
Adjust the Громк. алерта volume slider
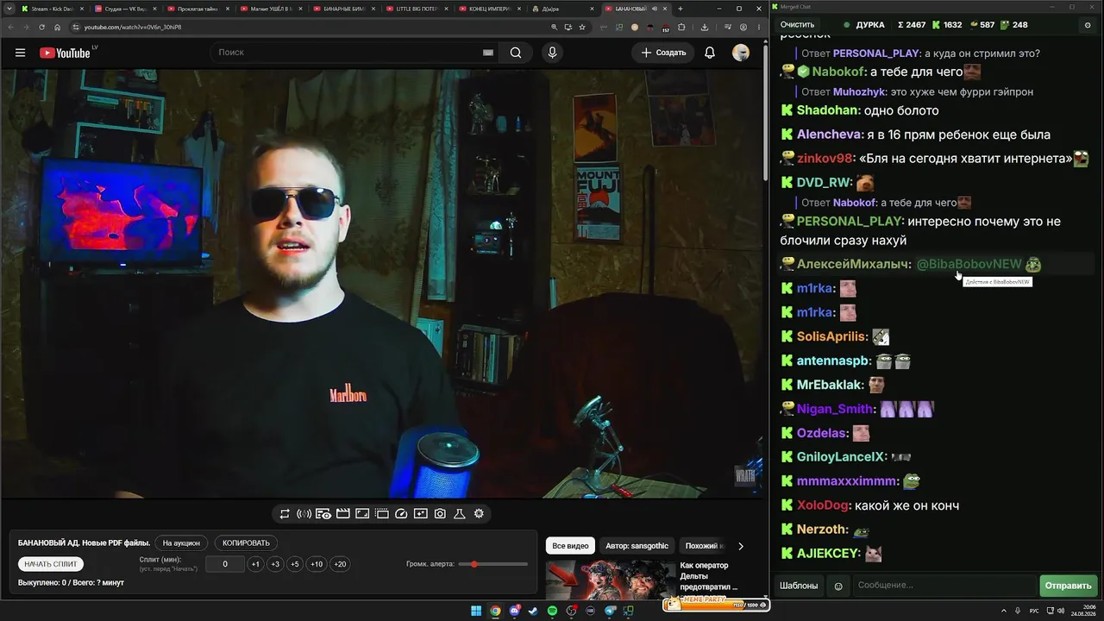coord(494,564)
